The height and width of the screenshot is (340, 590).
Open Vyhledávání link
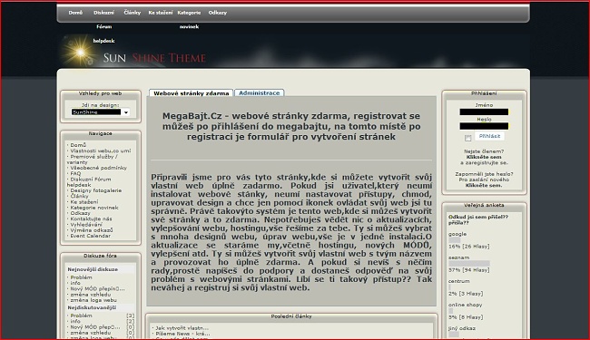tap(86, 224)
